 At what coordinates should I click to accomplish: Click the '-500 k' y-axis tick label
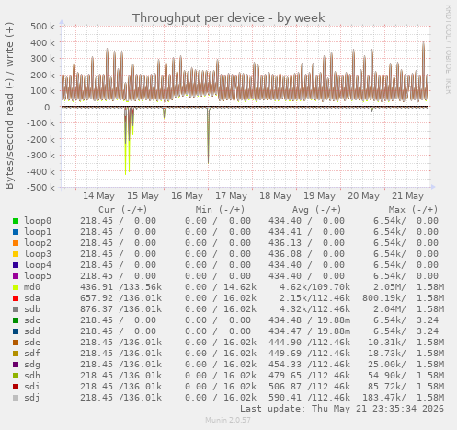[x=40, y=187]
